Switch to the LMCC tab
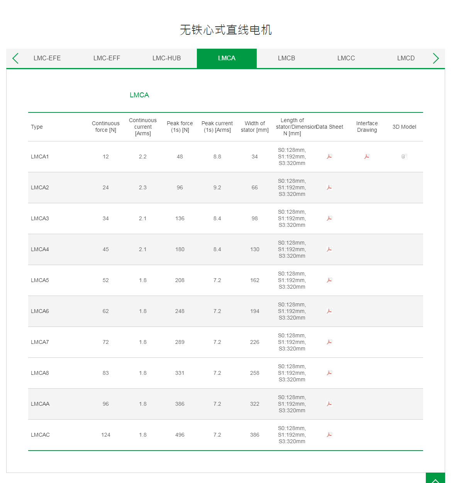Image resolution: width=454 pixels, height=483 pixels. pos(346,58)
